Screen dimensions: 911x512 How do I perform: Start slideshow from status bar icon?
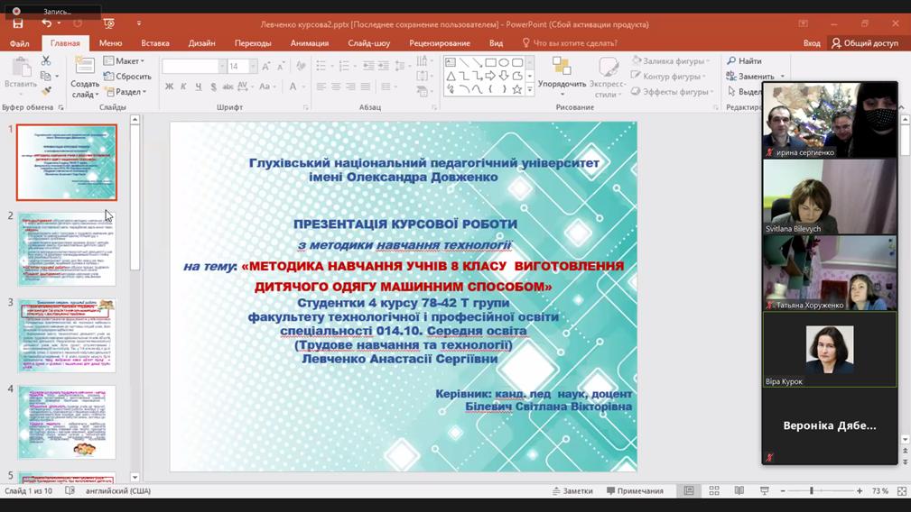point(765,491)
